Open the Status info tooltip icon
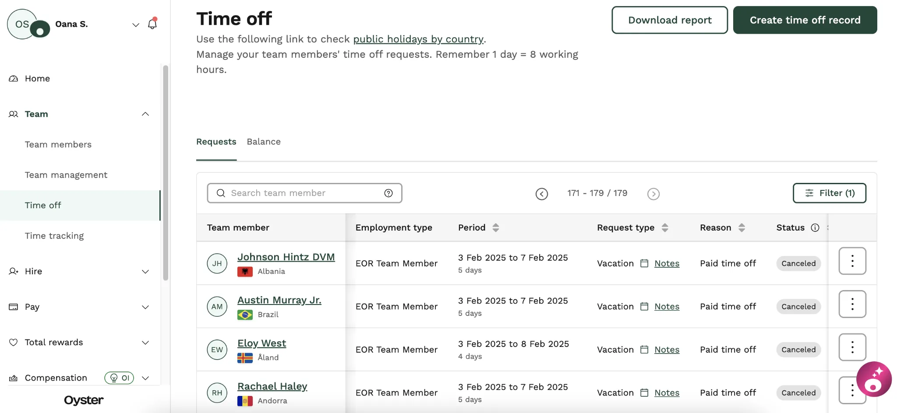Viewport: 897px width, 413px height. click(815, 227)
